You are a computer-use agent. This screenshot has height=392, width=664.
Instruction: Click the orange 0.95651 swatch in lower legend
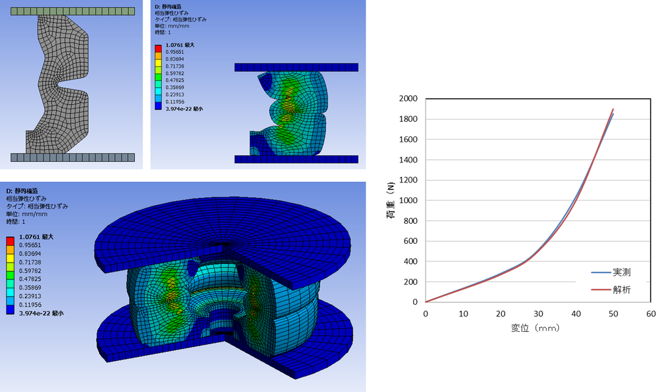(10, 250)
